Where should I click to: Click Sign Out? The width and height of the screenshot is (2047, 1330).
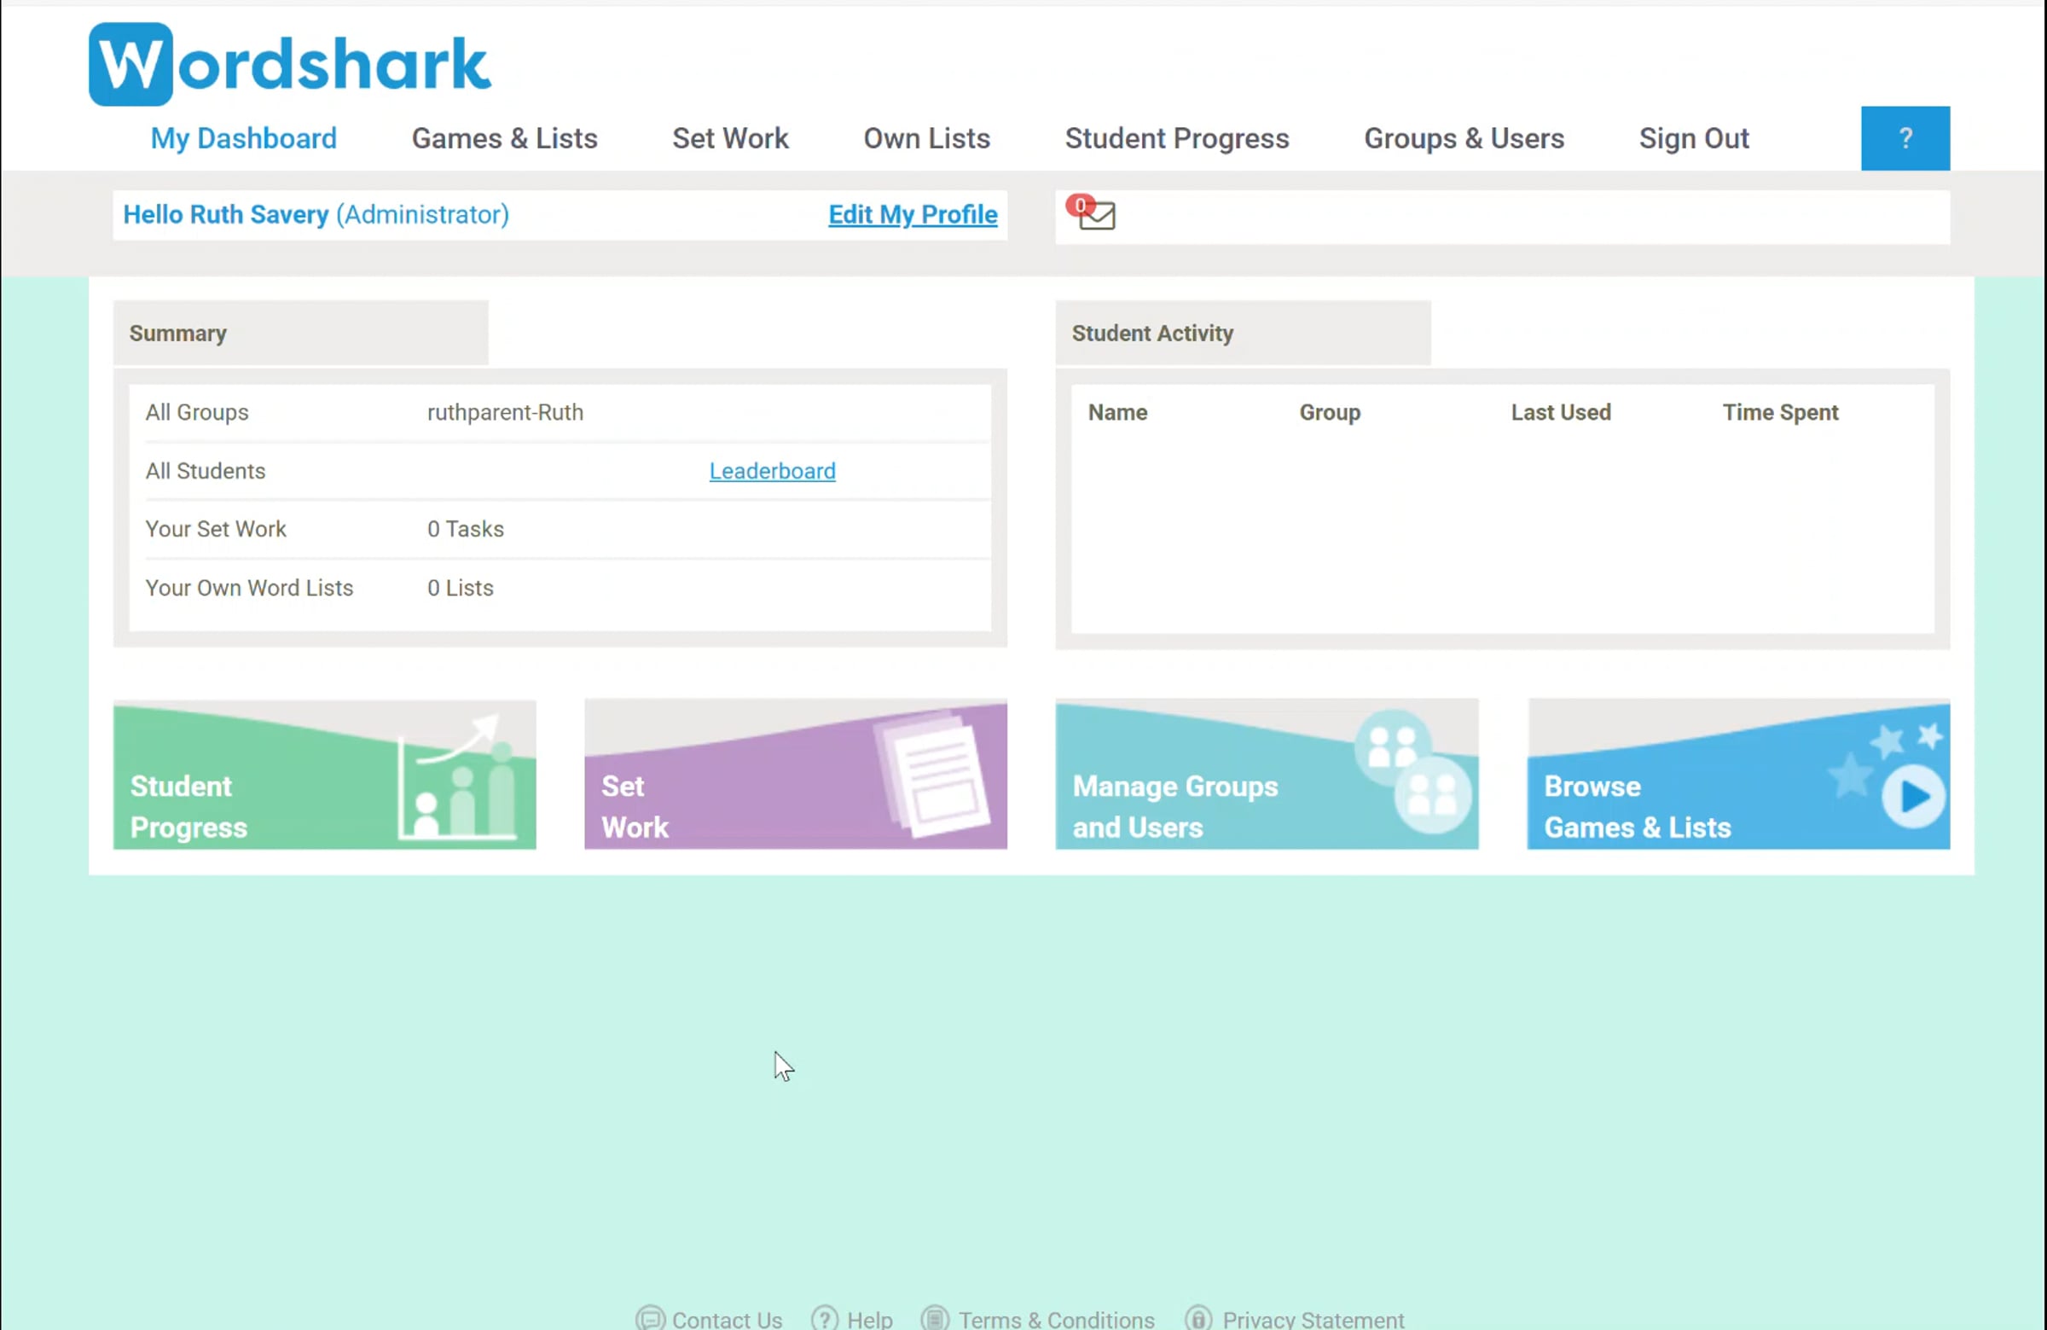pos(1694,137)
